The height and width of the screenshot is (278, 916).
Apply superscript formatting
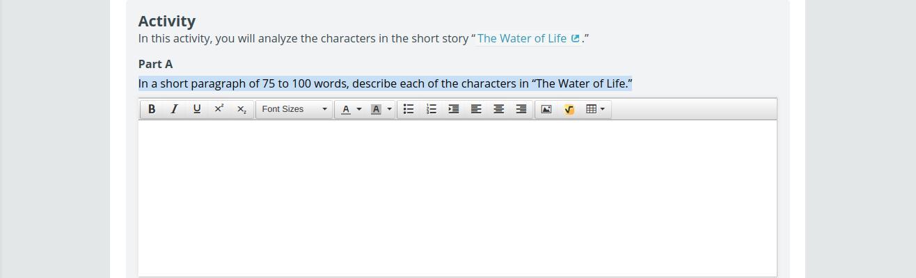pyautogui.click(x=219, y=109)
